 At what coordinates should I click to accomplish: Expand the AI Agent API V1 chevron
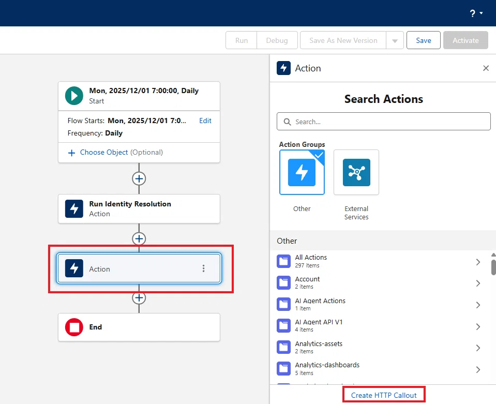point(478,326)
